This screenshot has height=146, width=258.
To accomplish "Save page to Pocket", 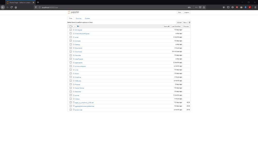I will pos(200,7).
